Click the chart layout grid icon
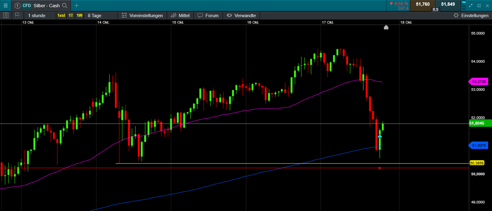Image resolution: width=492 pixels, height=211 pixels. click(x=18, y=15)
